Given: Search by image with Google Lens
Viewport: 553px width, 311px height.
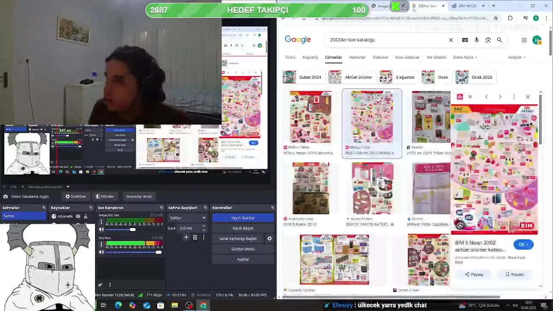Looking at the screenshot, I should tap(488, 40).
